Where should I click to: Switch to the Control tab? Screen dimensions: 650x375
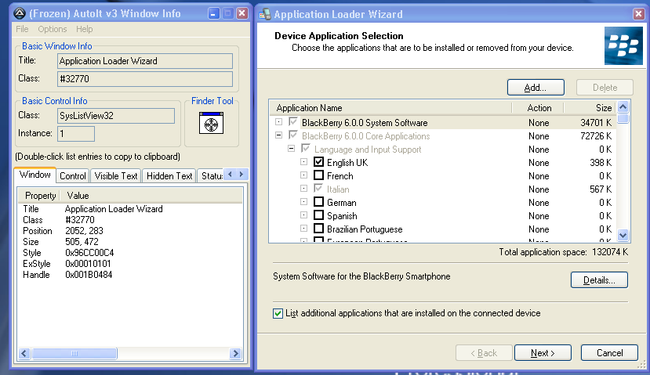point(73,176)
